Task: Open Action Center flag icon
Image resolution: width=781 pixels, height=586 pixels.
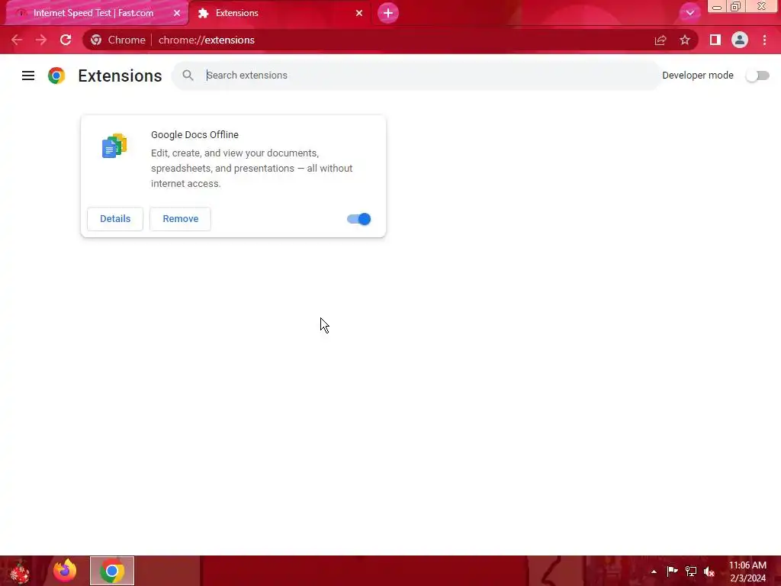Action: coord(672,572)
